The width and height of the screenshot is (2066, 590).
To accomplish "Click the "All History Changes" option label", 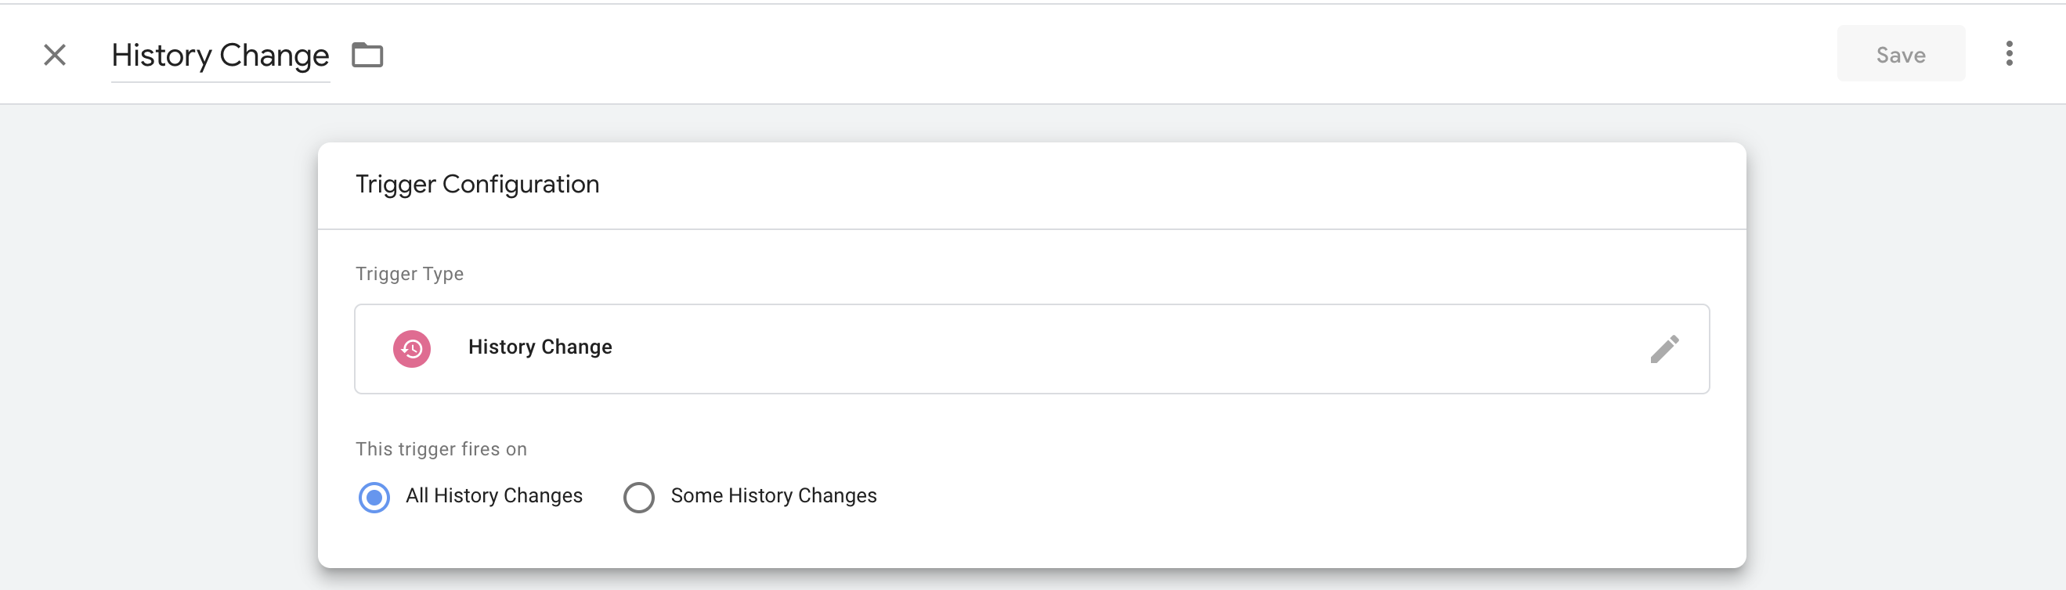I will point(494,496).
